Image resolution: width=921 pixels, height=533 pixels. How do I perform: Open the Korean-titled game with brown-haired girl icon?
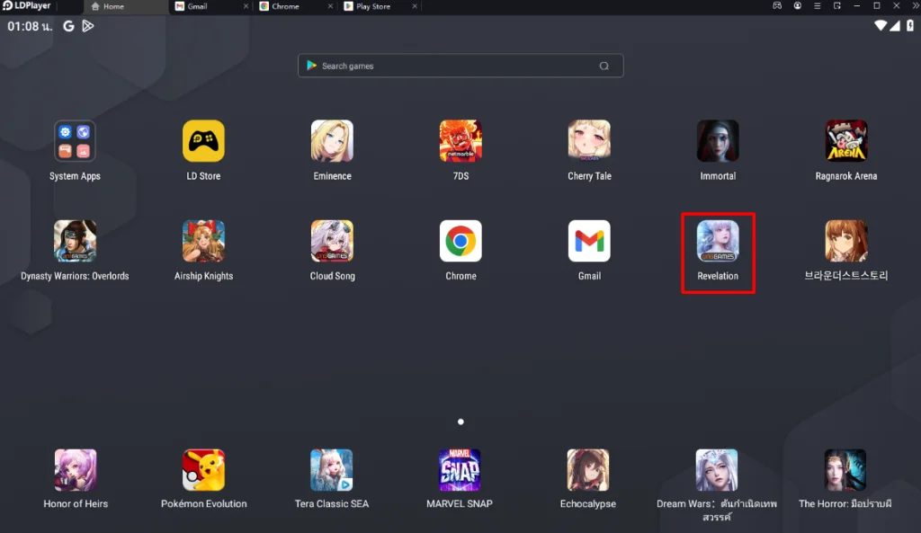click(846, 241)
